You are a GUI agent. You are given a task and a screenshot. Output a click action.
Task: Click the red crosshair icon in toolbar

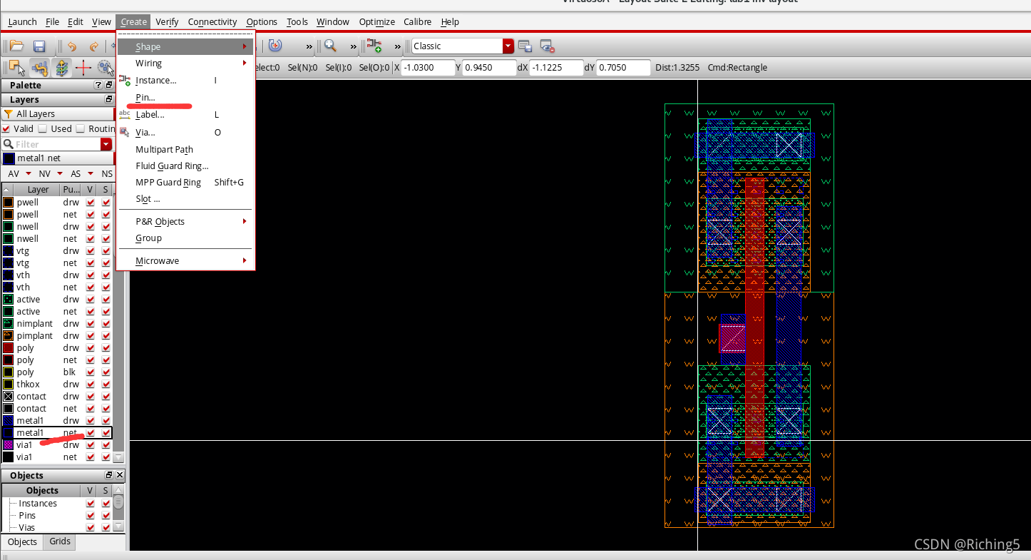(x=83, y=68)
